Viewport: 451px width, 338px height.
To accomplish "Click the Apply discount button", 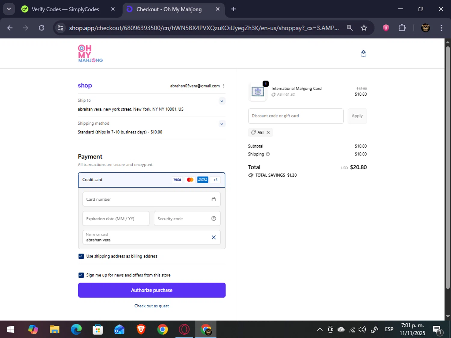I will [357, 116].
